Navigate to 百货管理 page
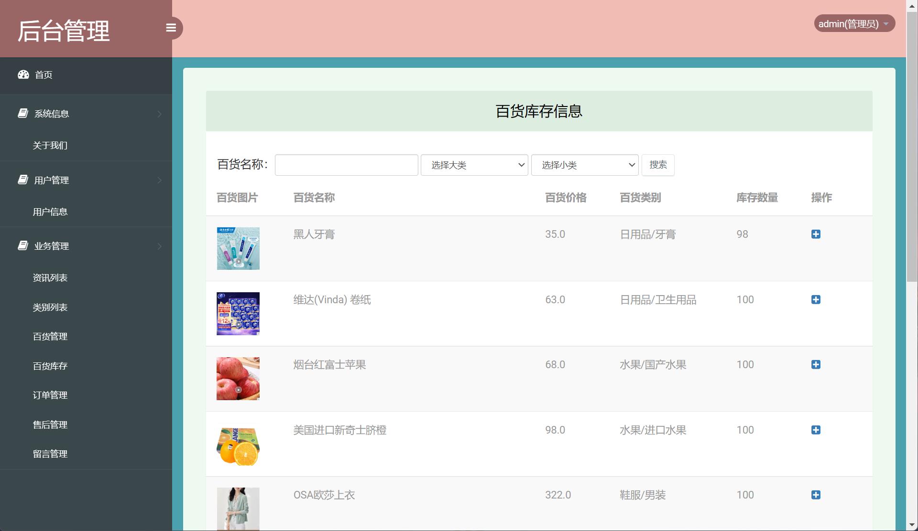This screenshot has height=531, width=918. tap(50, 336)
